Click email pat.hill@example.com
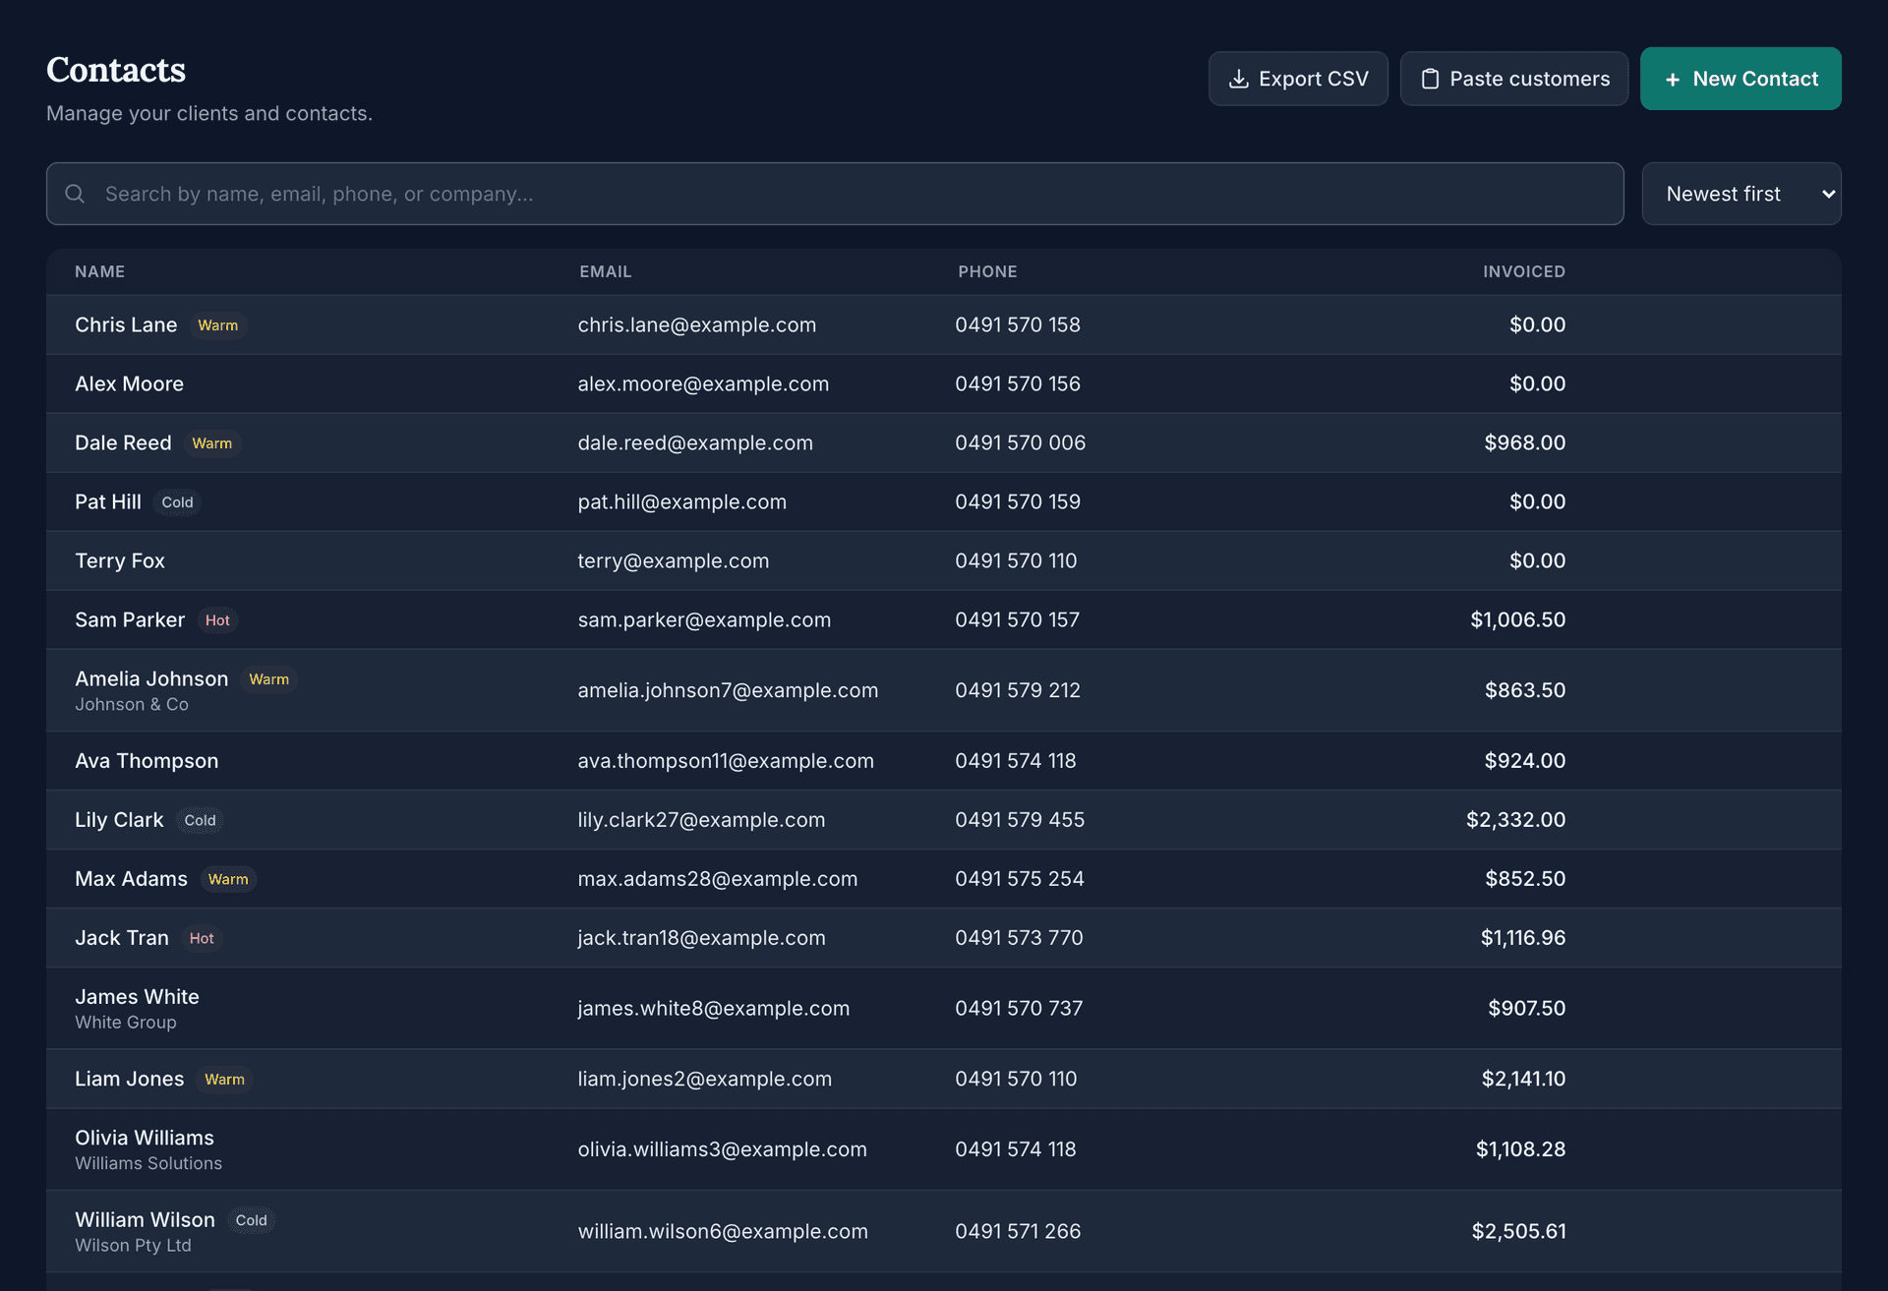The image size is (1888, 1291). click(x=682, y=501)
